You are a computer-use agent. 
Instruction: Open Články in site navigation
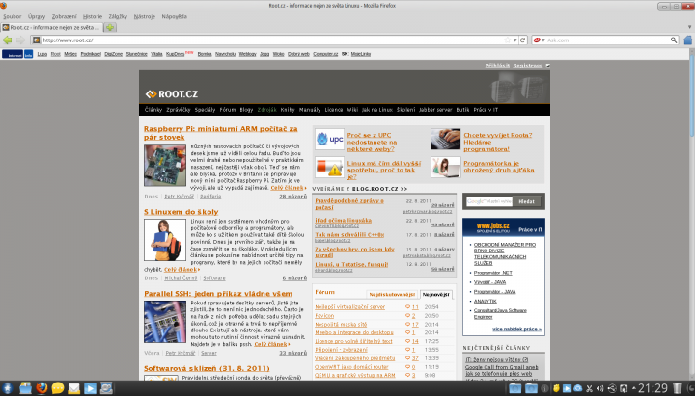[153, 110]
